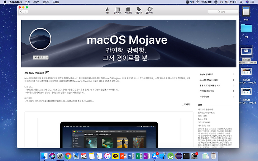
Task: Open the 윈도우 (Window) menu
Action: coord(46,2)
